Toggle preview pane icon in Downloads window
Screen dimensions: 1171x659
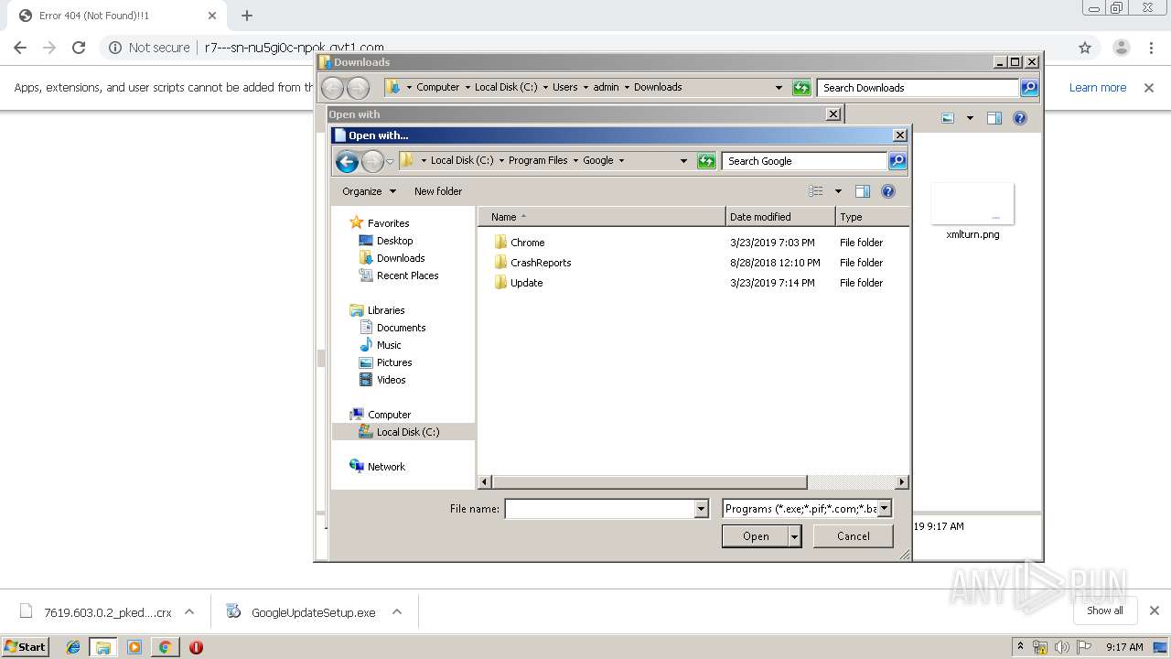pyautogui.click(x=994, y=118)
